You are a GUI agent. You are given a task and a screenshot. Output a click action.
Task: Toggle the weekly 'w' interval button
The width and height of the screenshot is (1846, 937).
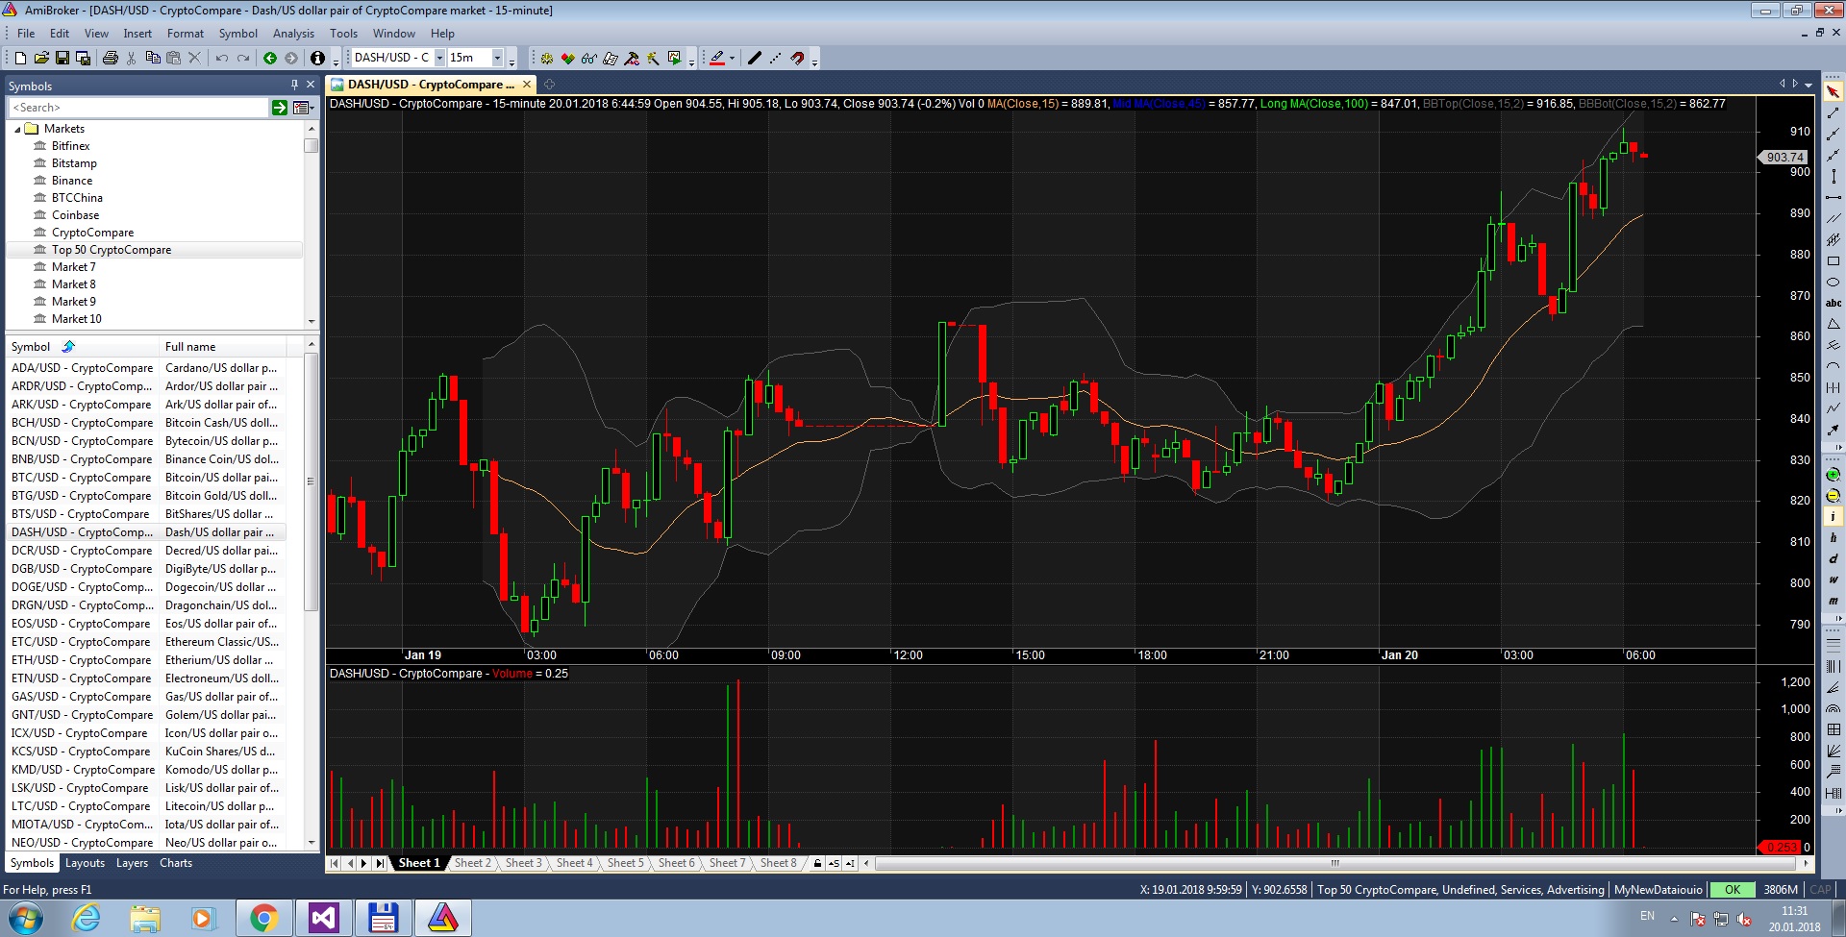point(1834,580)
